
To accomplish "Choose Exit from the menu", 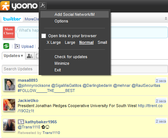I will tap(57, 70).
